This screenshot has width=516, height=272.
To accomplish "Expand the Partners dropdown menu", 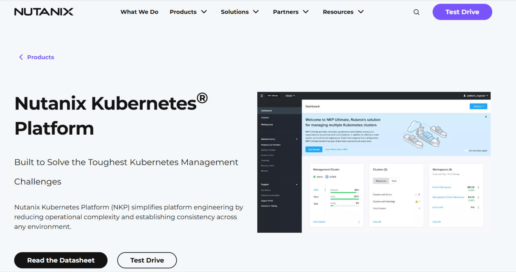I will [291, 12].
